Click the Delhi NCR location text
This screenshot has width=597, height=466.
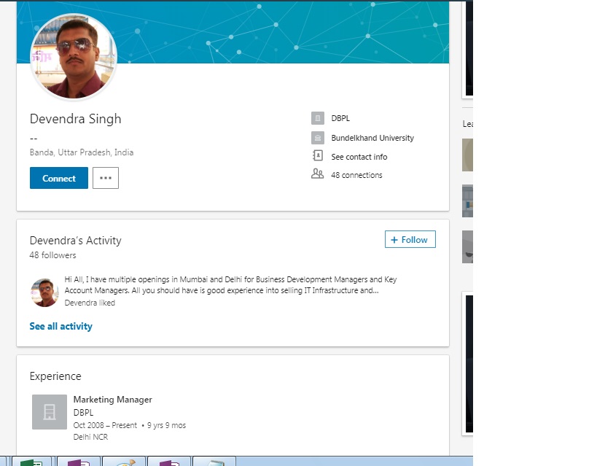pos(90,437)
